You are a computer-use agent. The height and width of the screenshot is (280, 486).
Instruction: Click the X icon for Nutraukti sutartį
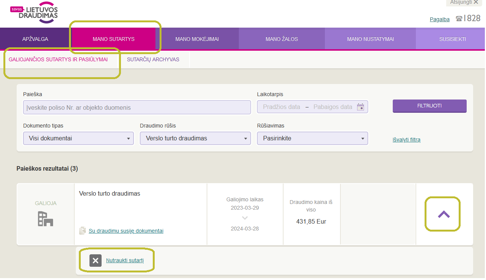pos(96,260)
